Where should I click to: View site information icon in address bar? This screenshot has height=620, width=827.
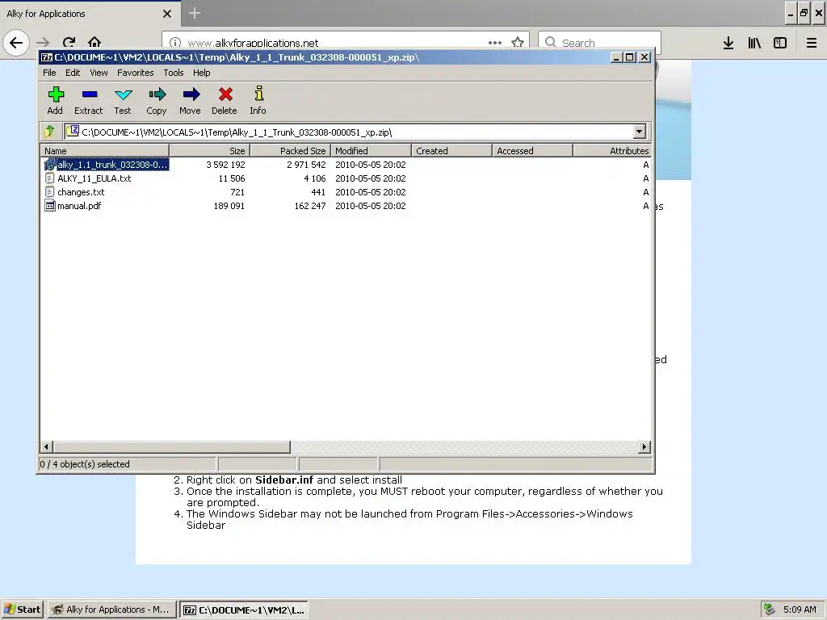click(x=175, y=43)
